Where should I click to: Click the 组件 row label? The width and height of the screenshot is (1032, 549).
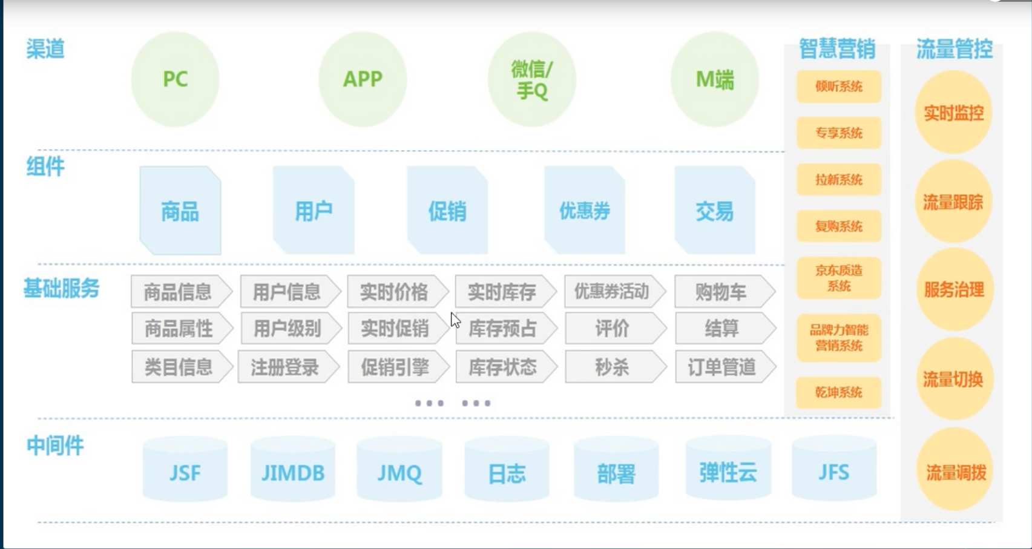(45, 166)
